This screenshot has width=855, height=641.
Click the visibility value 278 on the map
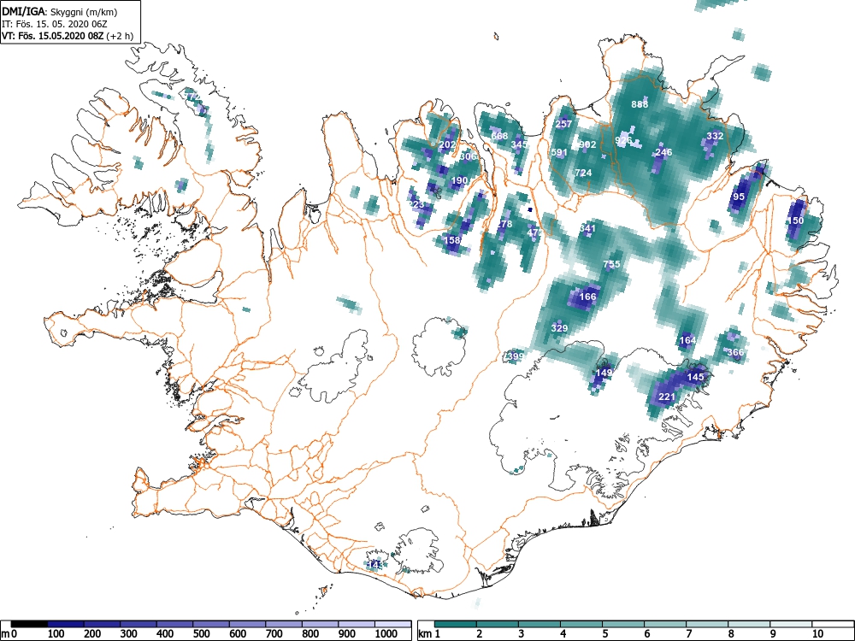tap(504, 224)
